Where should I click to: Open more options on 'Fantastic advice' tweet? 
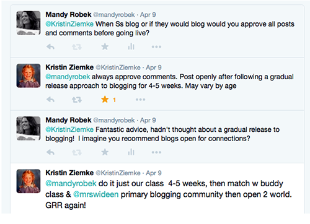coord(156,152)
